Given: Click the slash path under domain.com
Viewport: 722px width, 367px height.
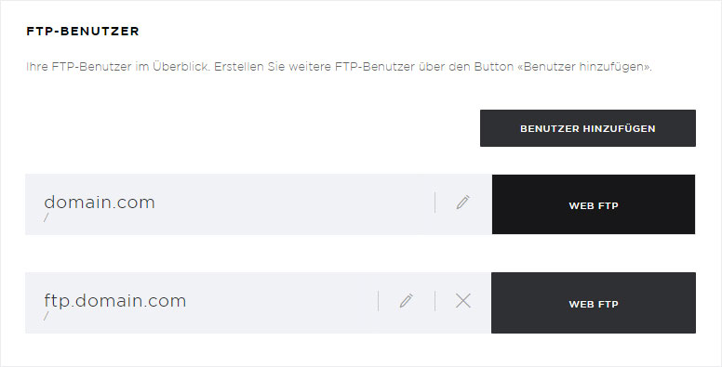Looking at the screenshot, I should tap(46, 217).
